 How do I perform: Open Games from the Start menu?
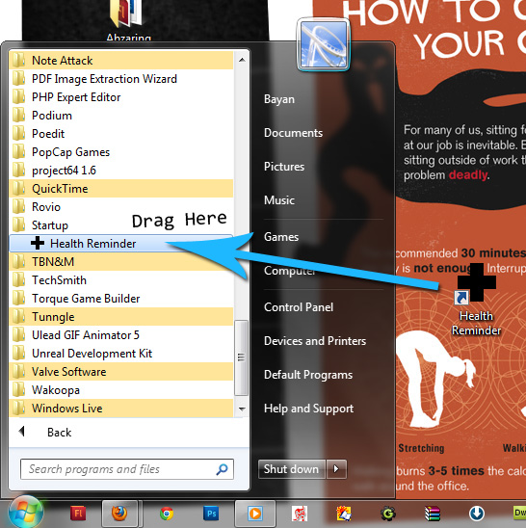pos(281,237)
